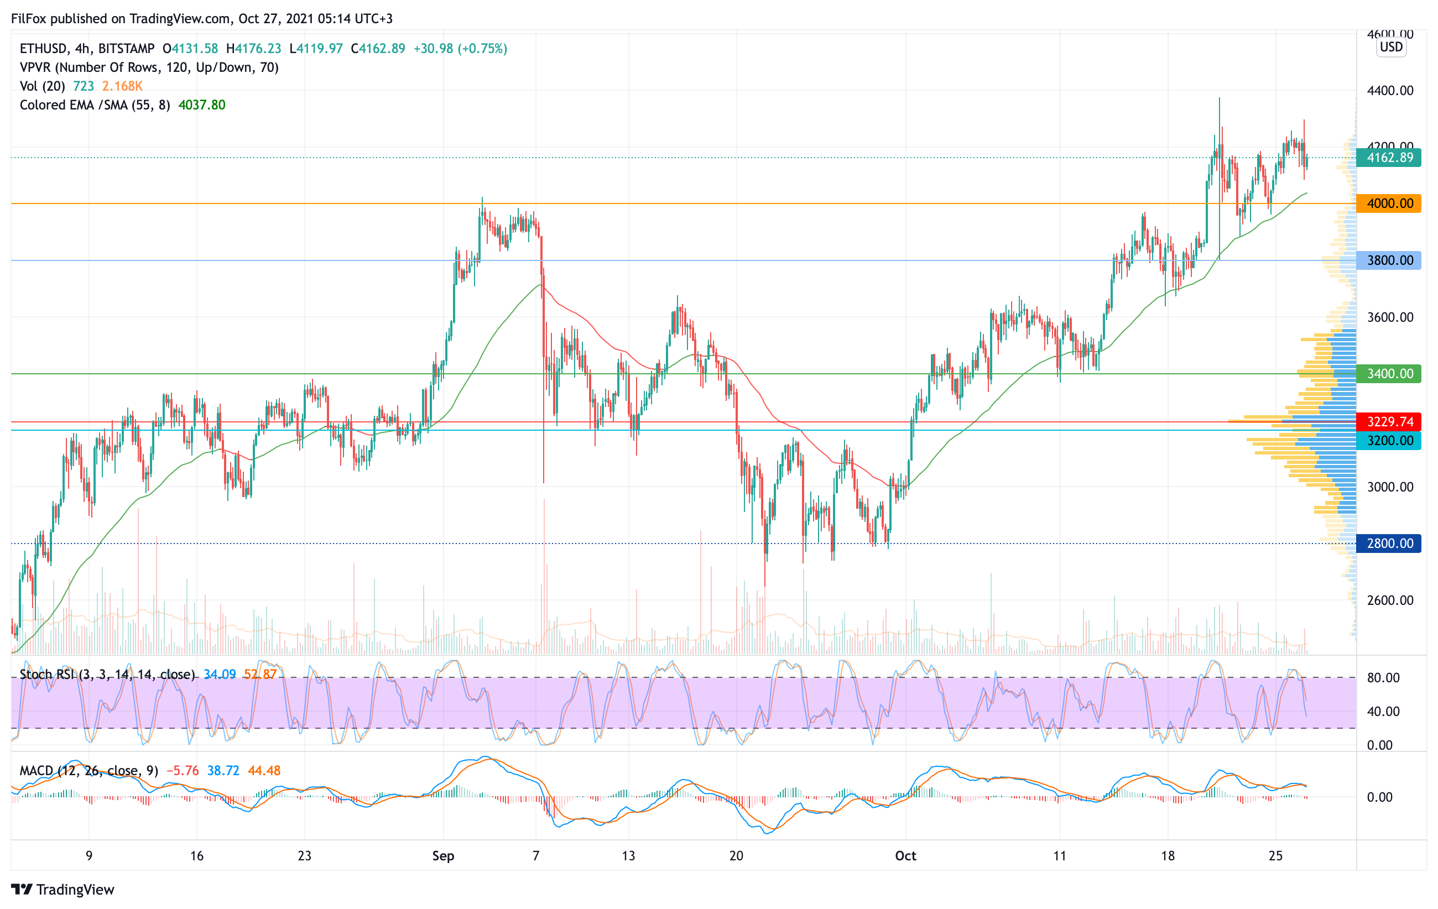
Task: Click the FilFox published on TradingView.com header
Action: pyautogui.click(x=202, y=18)
